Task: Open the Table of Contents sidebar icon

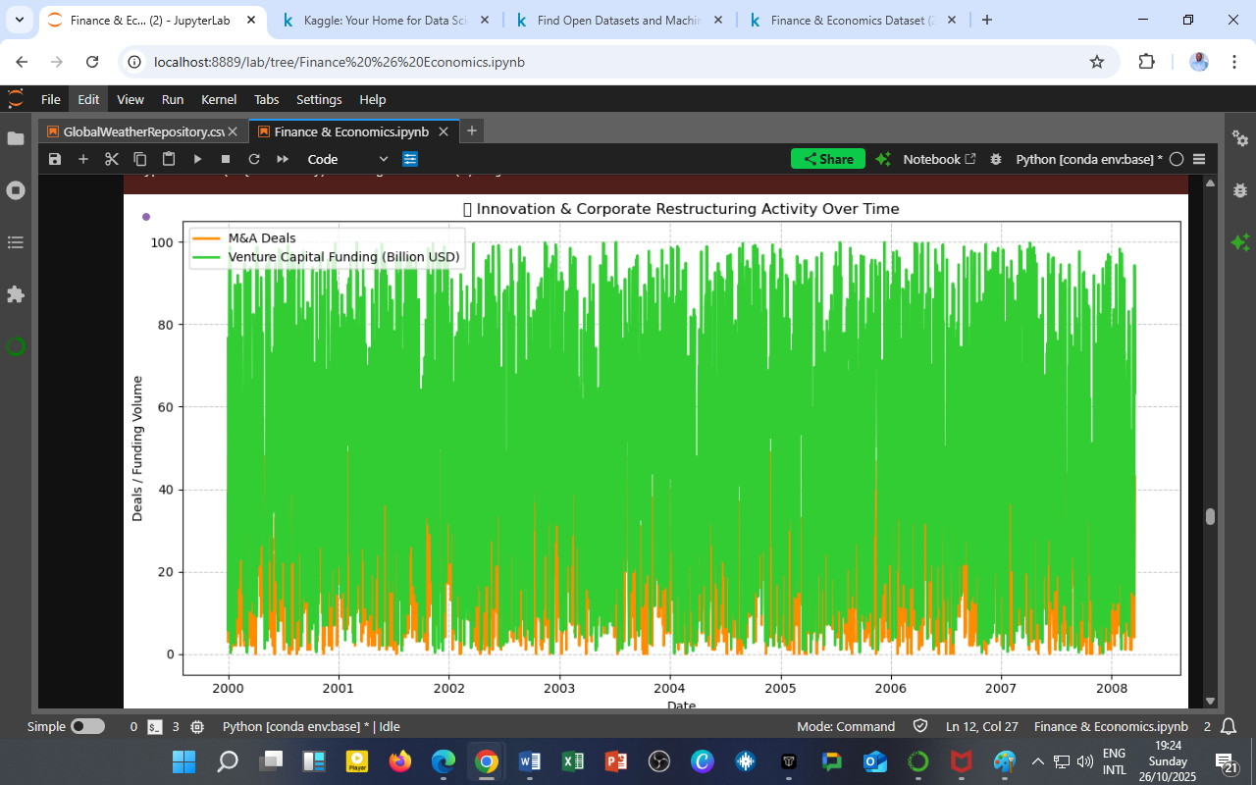Action: point(16,242)
